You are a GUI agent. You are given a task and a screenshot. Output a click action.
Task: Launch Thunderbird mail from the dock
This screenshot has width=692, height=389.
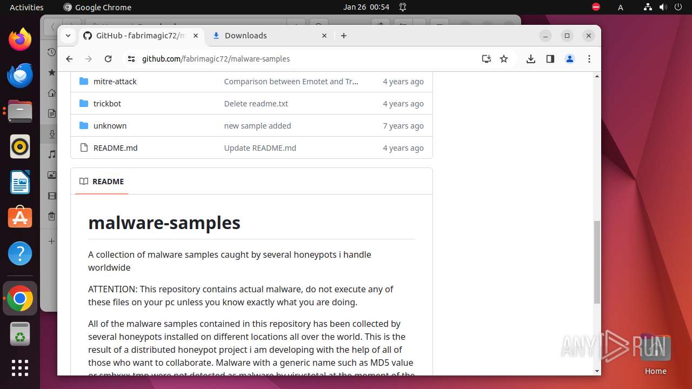click(20, 75)
